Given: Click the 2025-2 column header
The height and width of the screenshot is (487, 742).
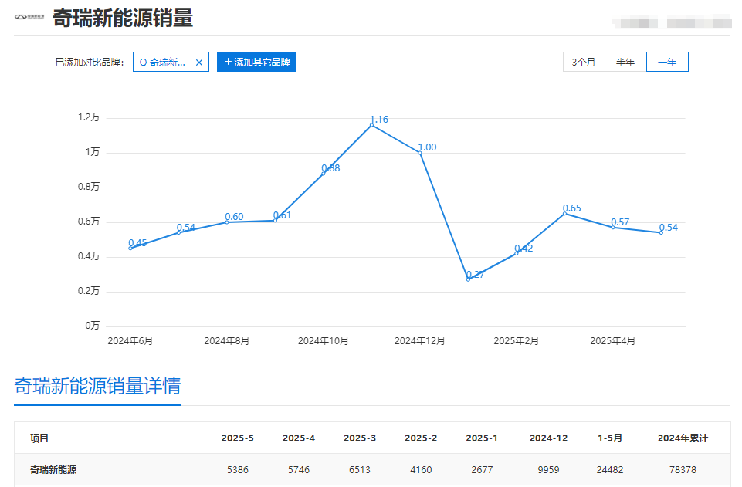Looking at the screenshot, I should coord(421,438).
